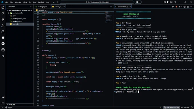
Task: Open the Help menu
Action: (48, 2)
